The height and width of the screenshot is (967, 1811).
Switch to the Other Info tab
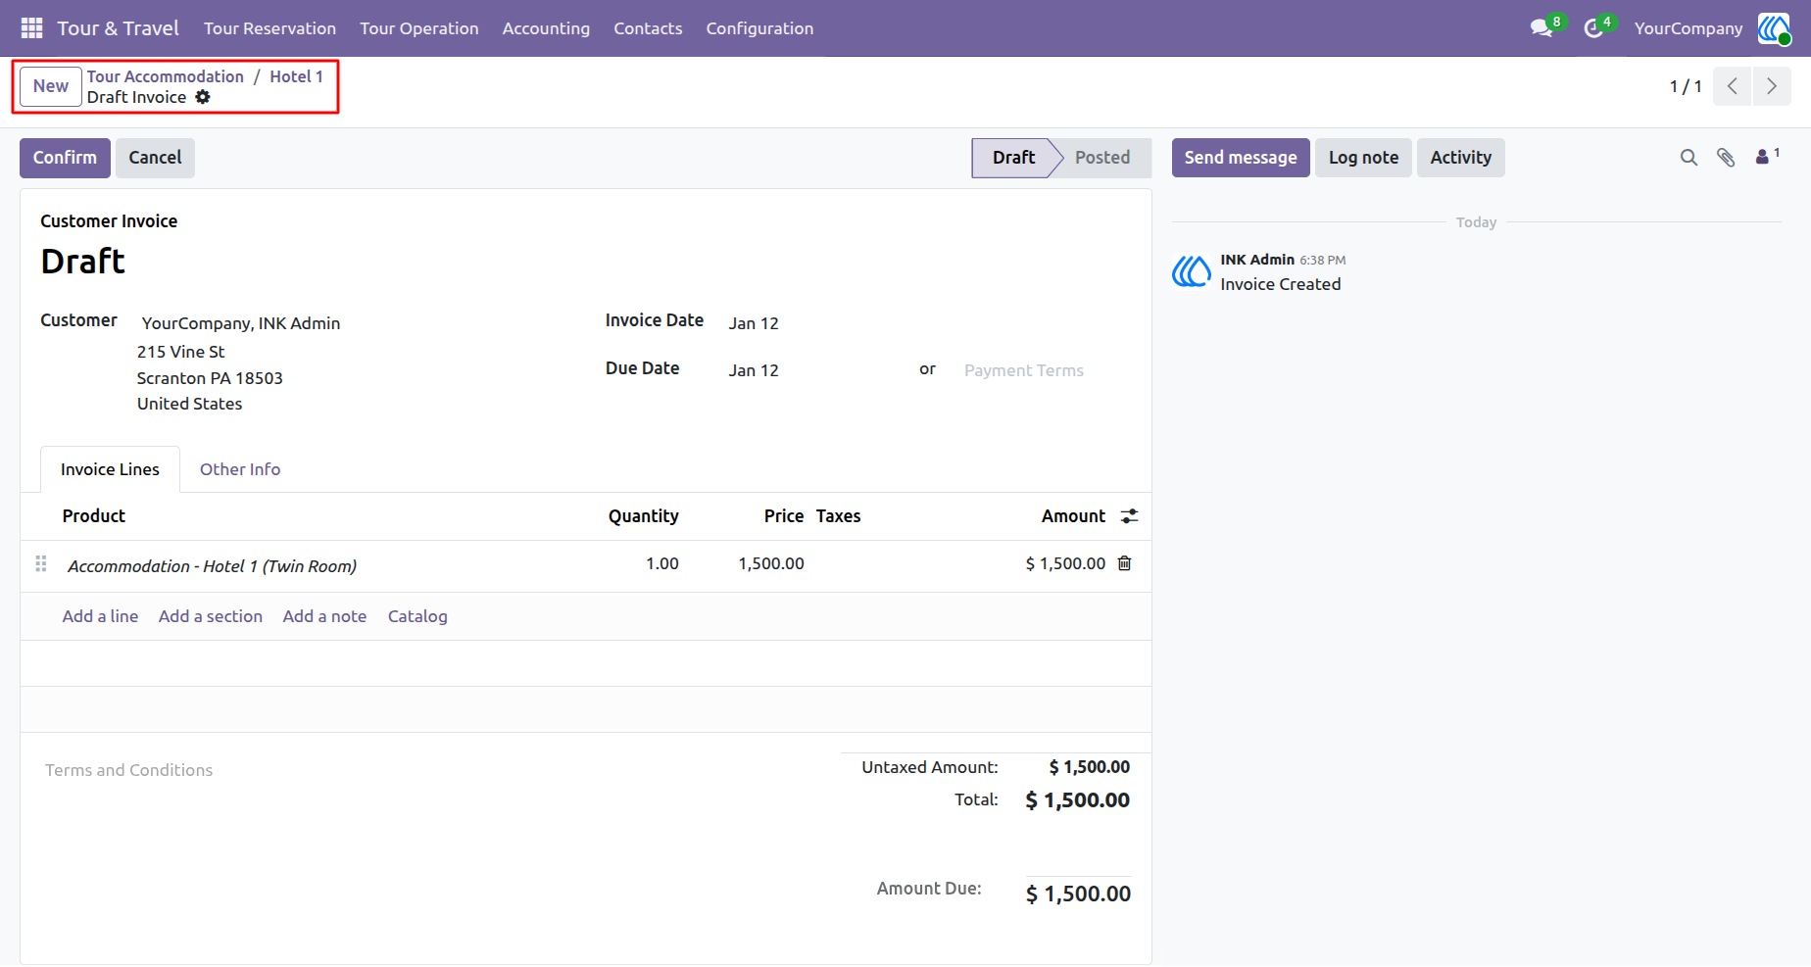[x=240, y=469]
